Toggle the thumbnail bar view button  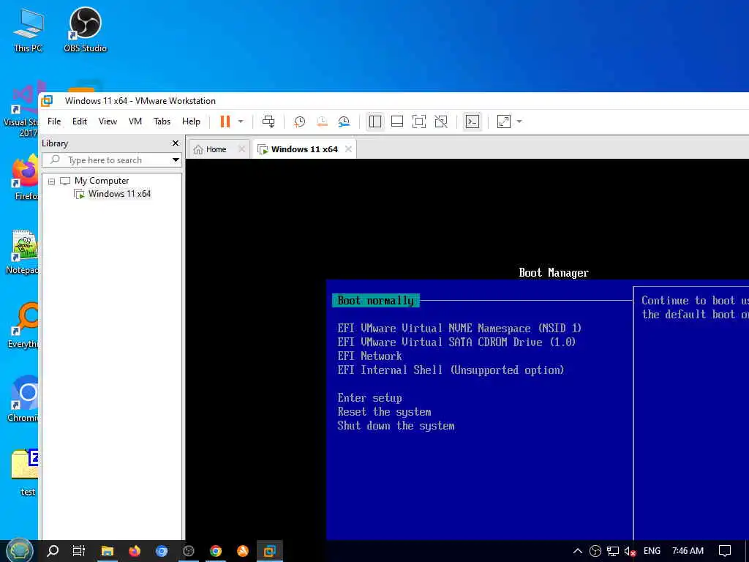pyautogui.click(x=397, y=121)
